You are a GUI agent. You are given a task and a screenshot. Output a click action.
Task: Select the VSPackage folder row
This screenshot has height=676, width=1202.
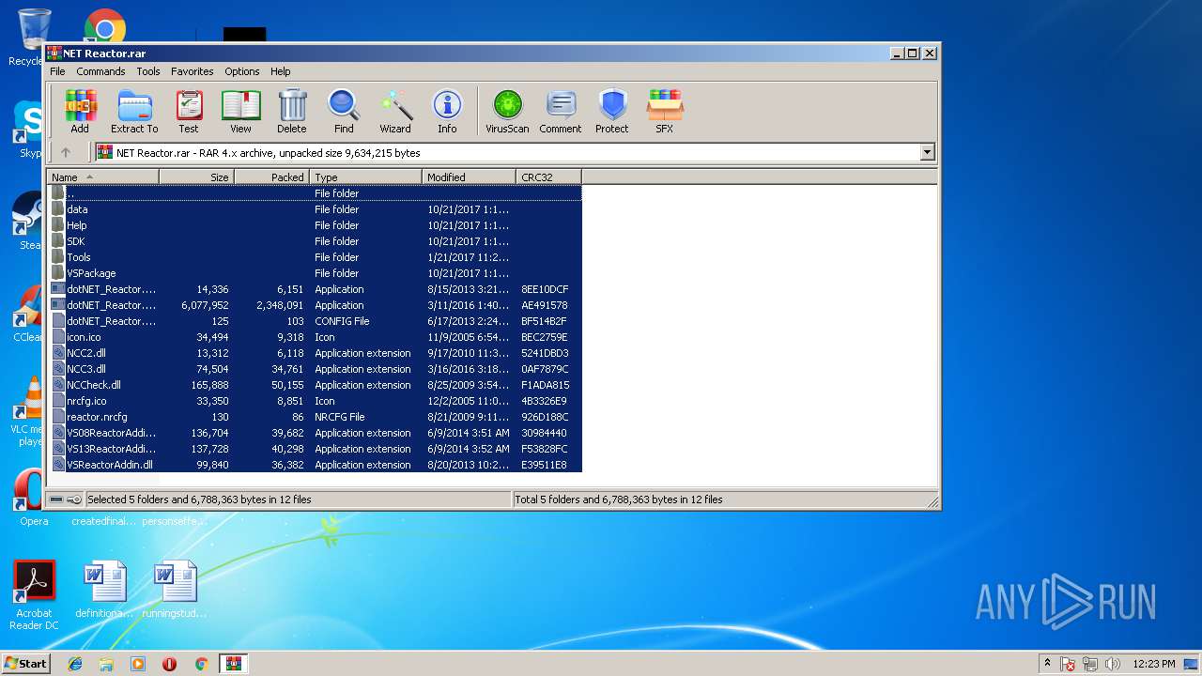[315, 273]
